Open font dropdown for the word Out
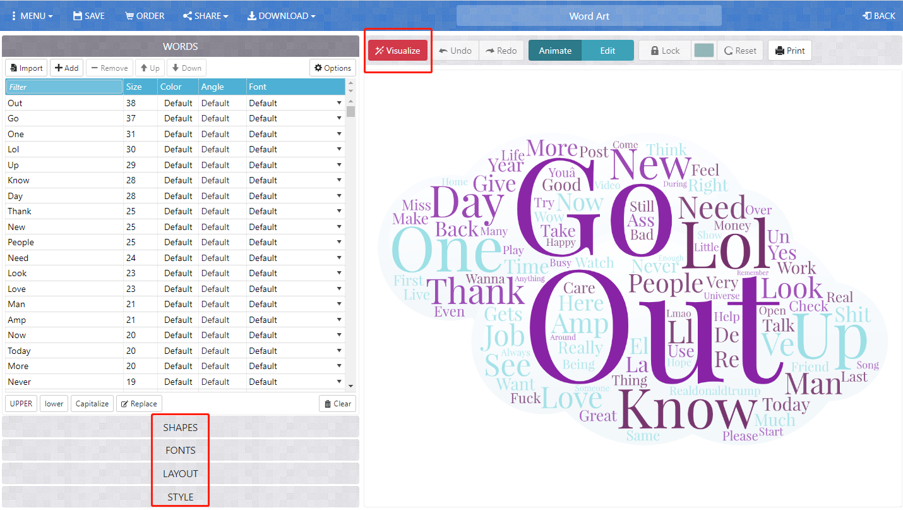 click(339, 103)
